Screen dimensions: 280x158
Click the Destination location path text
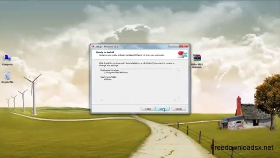pos(115,72)
